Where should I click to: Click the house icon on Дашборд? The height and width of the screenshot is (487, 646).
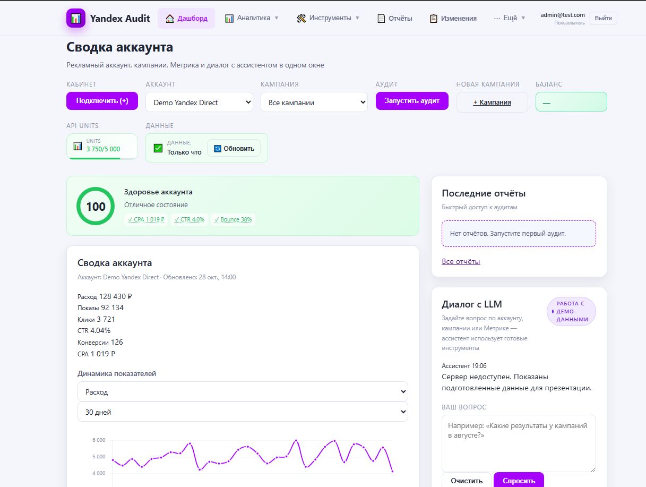[170, 19]
